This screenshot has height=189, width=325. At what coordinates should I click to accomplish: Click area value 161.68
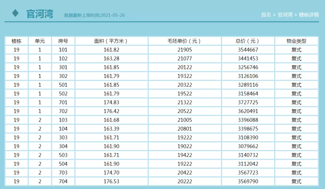112,120
